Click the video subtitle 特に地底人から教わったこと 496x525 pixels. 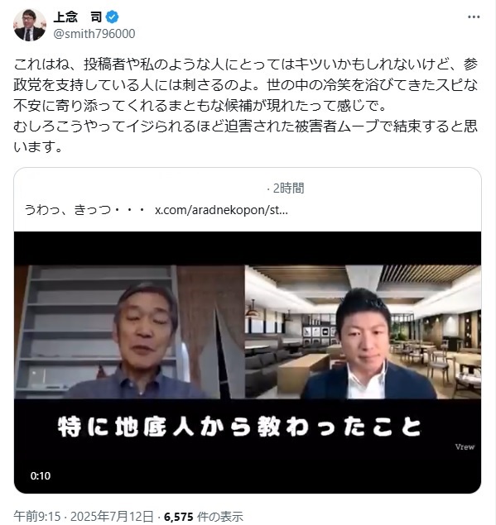click(239, 427)
